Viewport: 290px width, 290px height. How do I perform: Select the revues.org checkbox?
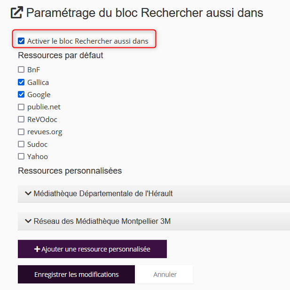21,132
